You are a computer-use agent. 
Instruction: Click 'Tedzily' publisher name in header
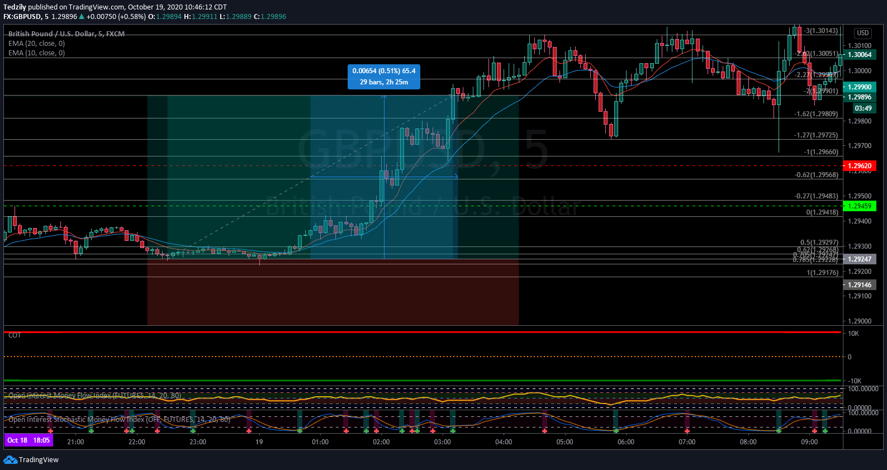[x=15, y=7]
